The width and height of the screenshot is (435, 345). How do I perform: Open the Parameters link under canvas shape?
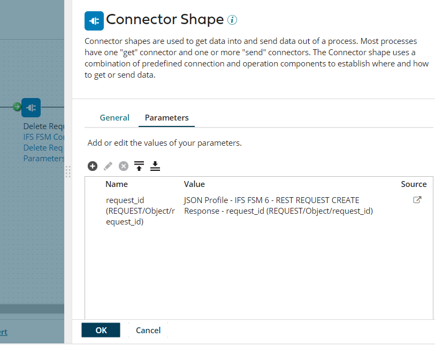[44, 159]
